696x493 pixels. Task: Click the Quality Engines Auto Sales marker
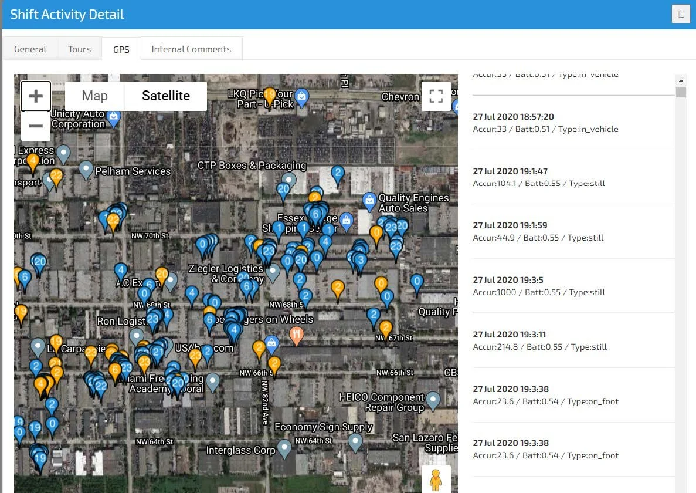coord(369,201)
